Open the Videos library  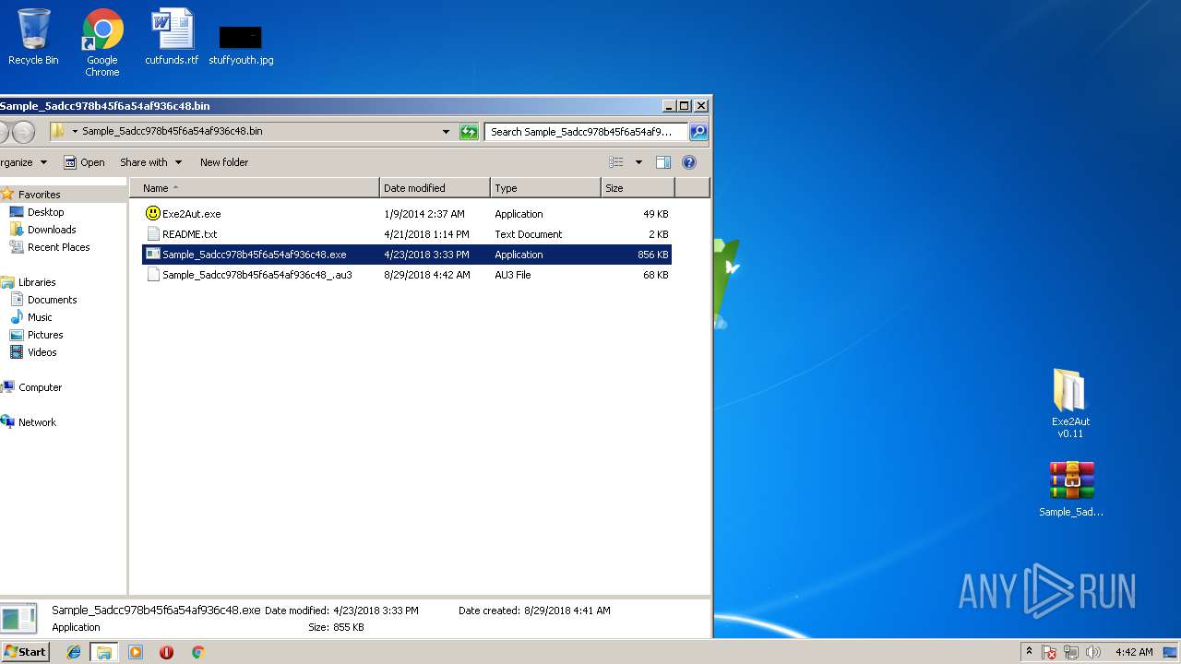point(42,352)
